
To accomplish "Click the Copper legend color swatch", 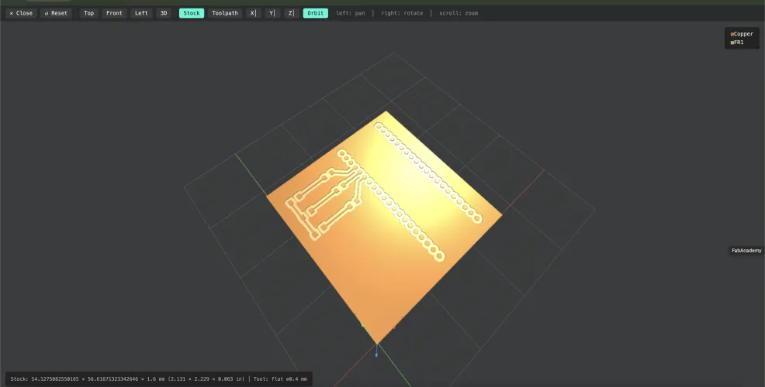I will coord(732,34).
